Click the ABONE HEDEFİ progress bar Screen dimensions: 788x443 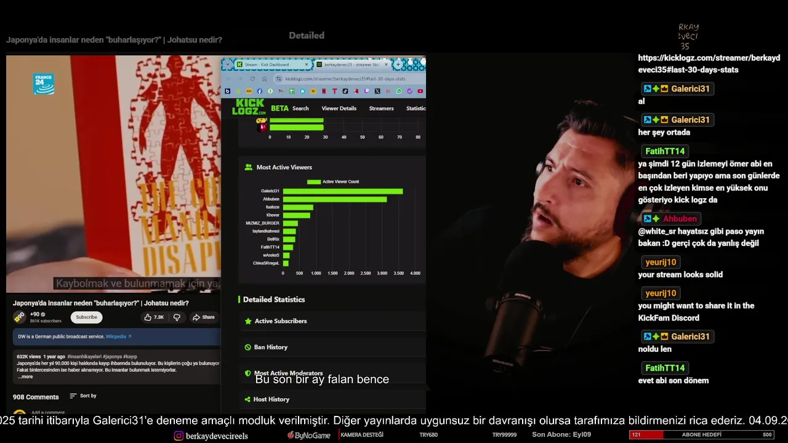pos(701,435)
